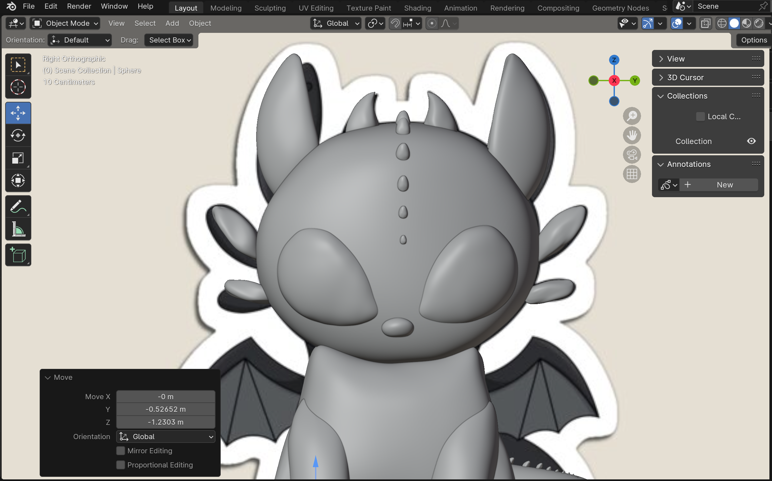Open Move panel Orientation Global dropdown
The image size is (772, 481).
coord(166,437)
